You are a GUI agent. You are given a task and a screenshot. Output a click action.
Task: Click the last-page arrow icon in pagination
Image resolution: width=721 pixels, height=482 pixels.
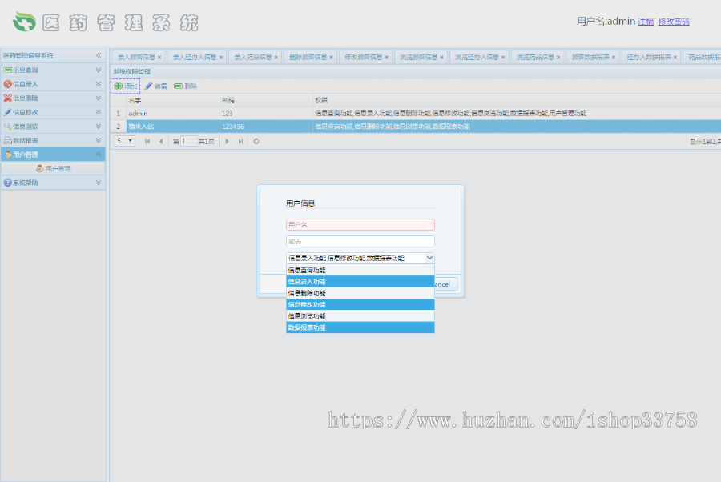(241, 141)
